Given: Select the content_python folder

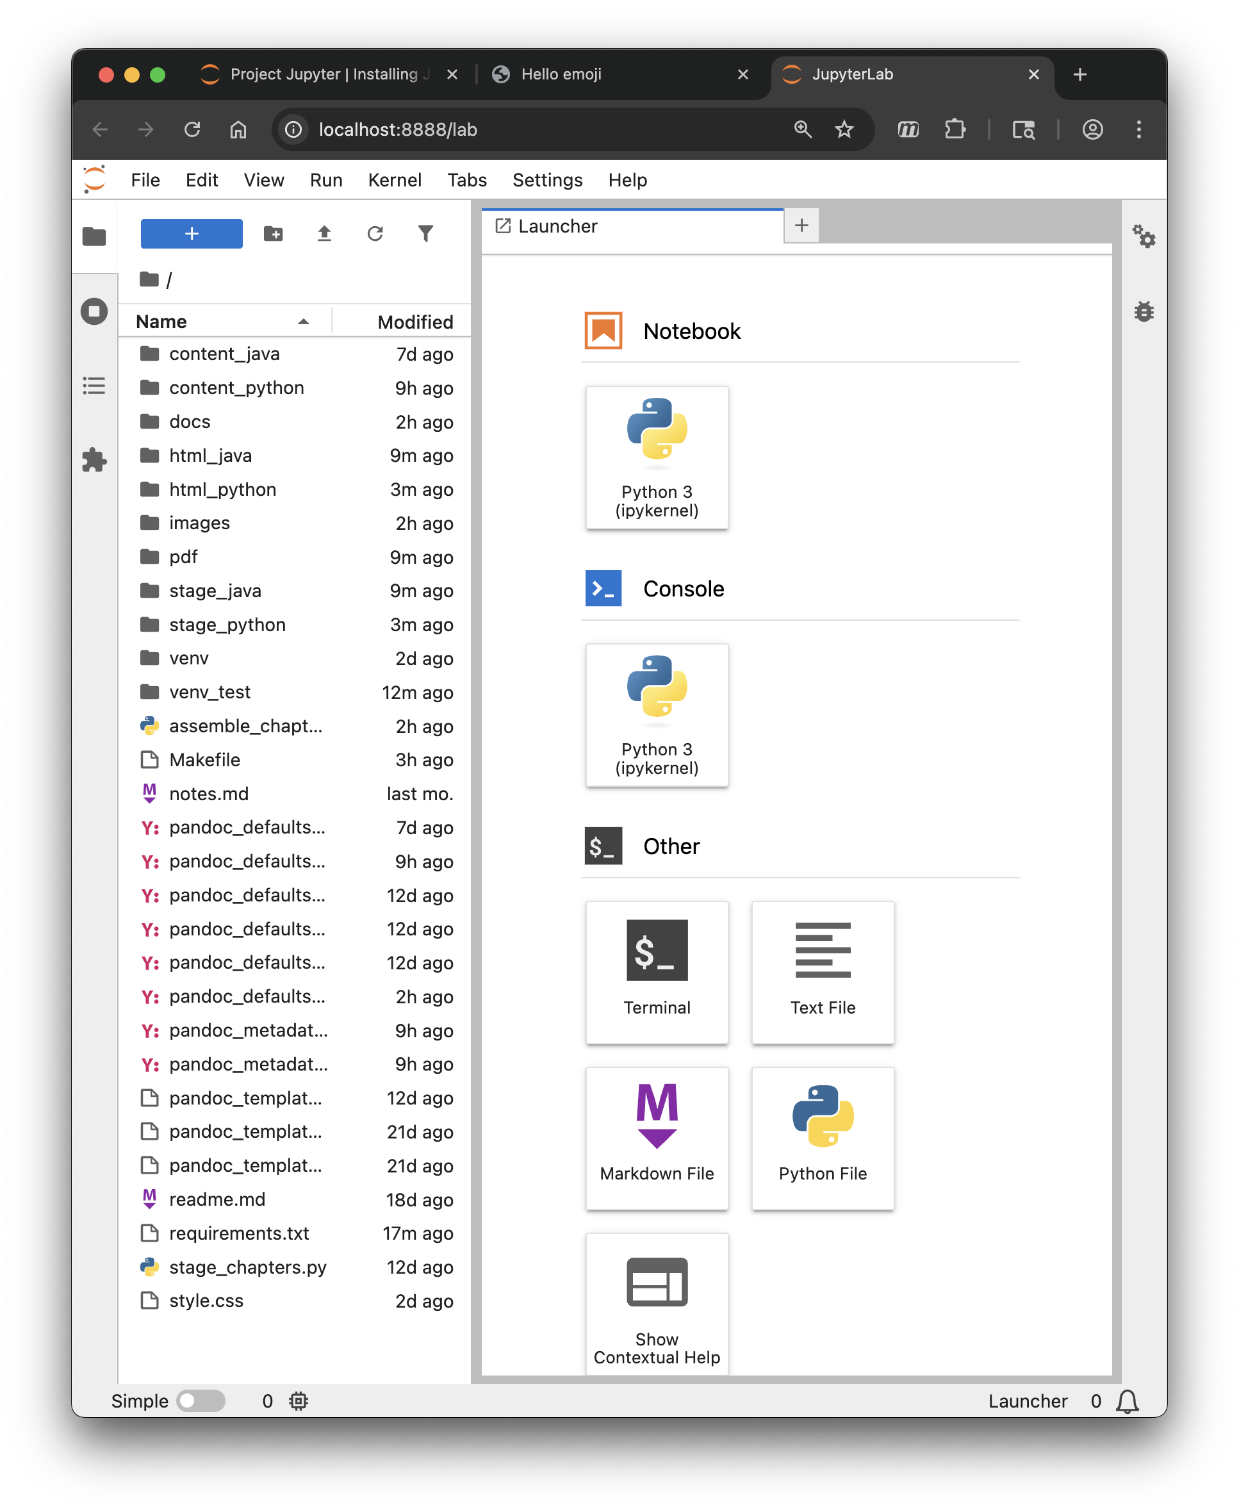Looking at the screenshot, I should (x=295, y=388).
